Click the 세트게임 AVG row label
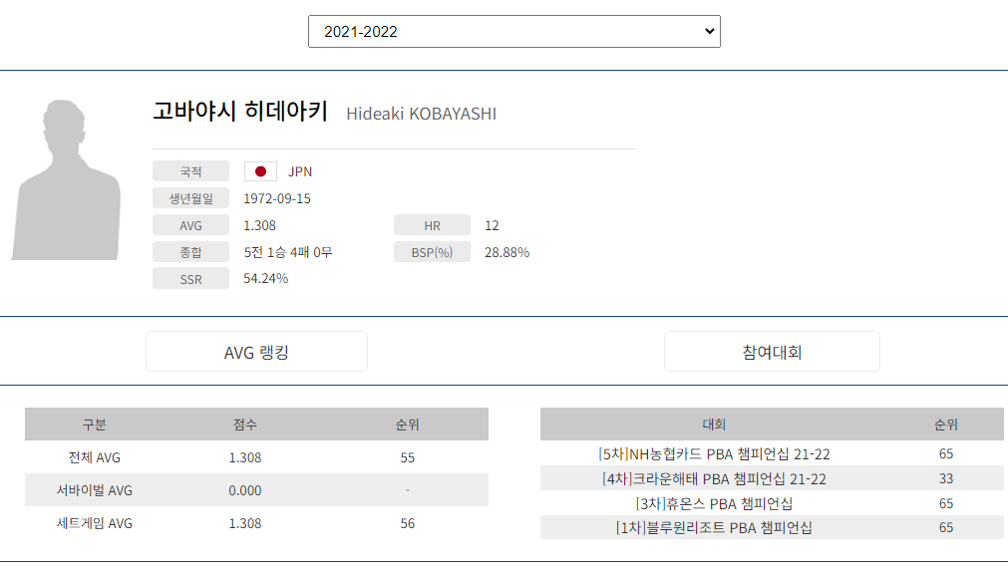This screenshot has width=1008, height=570. pos(94,523)
